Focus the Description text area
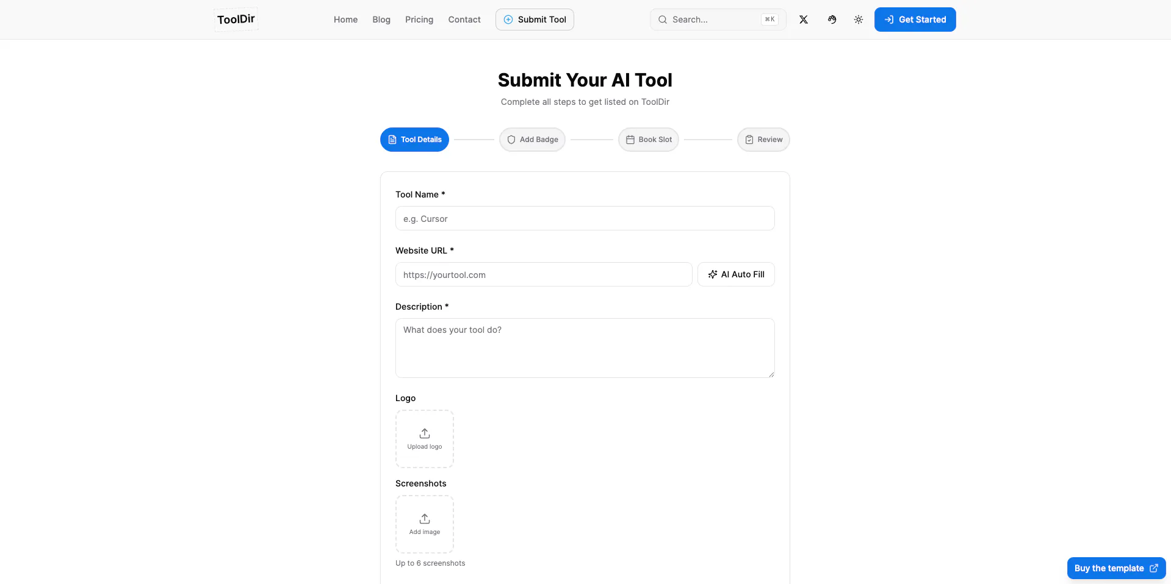 tap(585, 348)
